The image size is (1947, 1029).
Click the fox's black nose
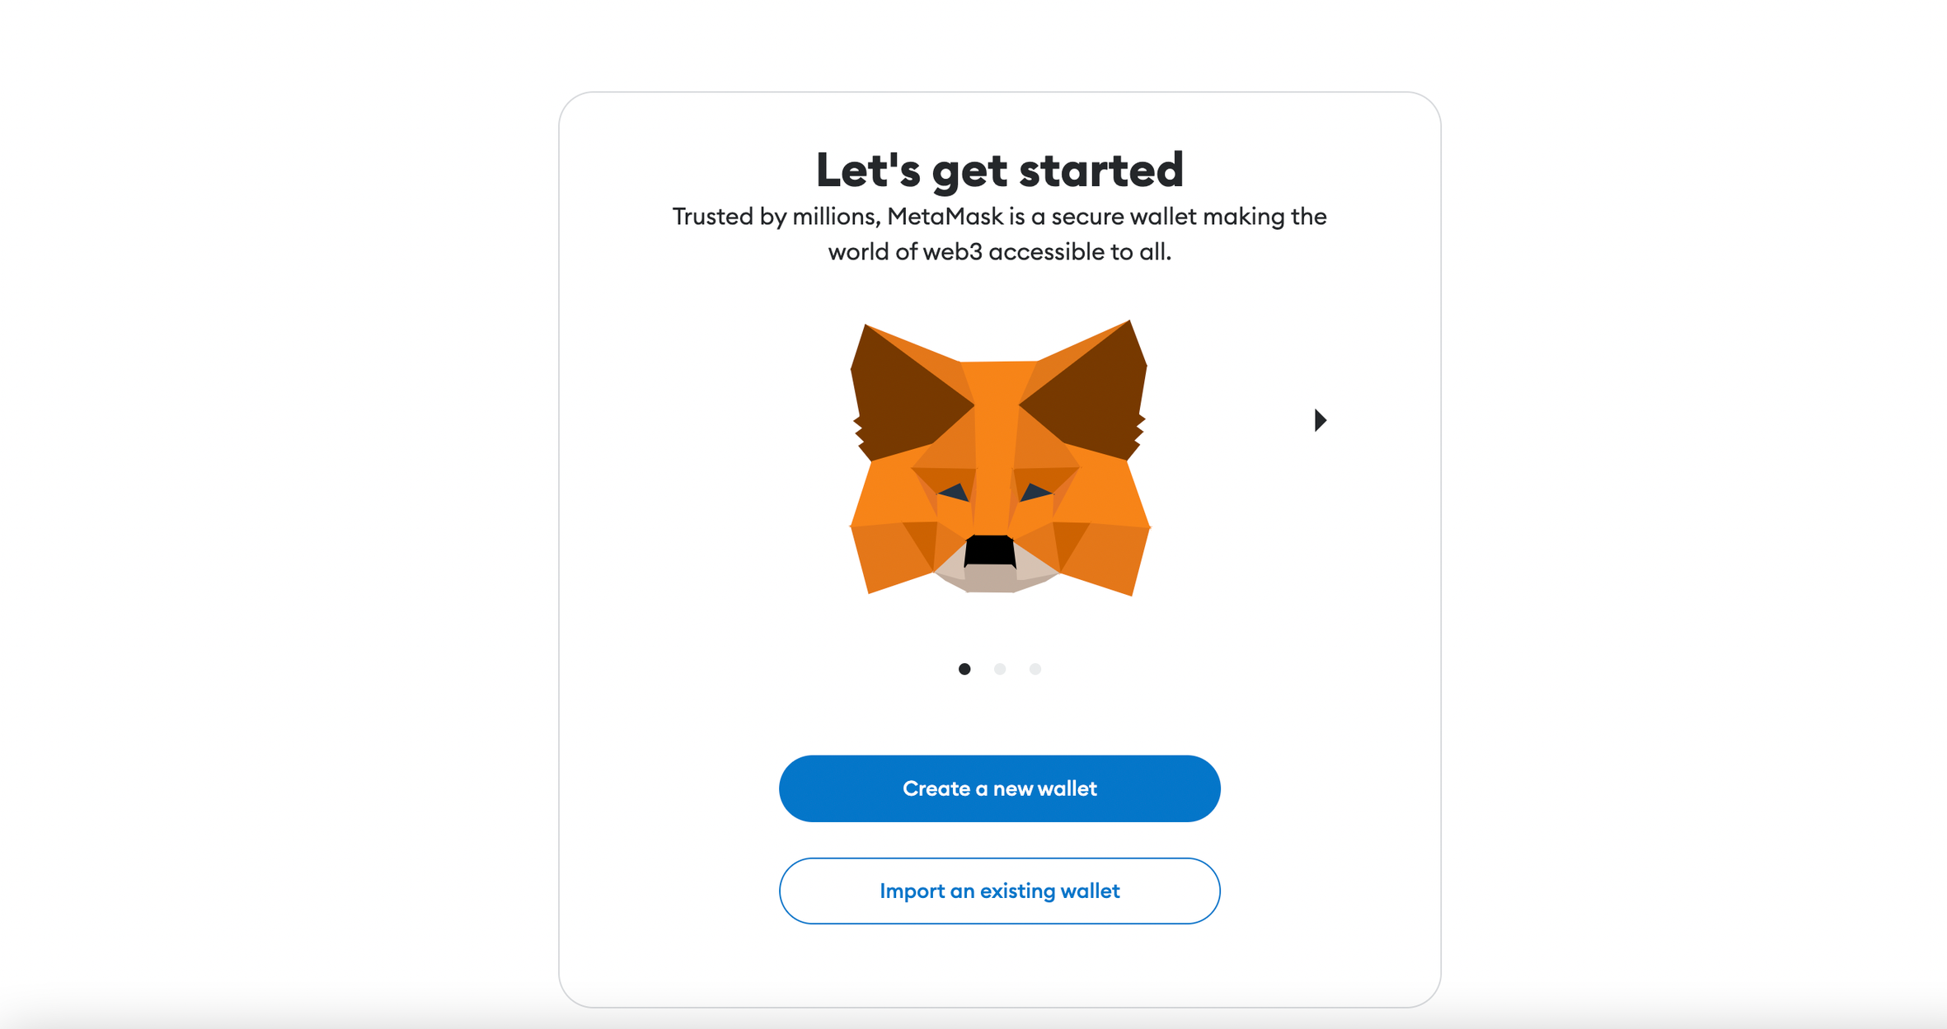990,550
